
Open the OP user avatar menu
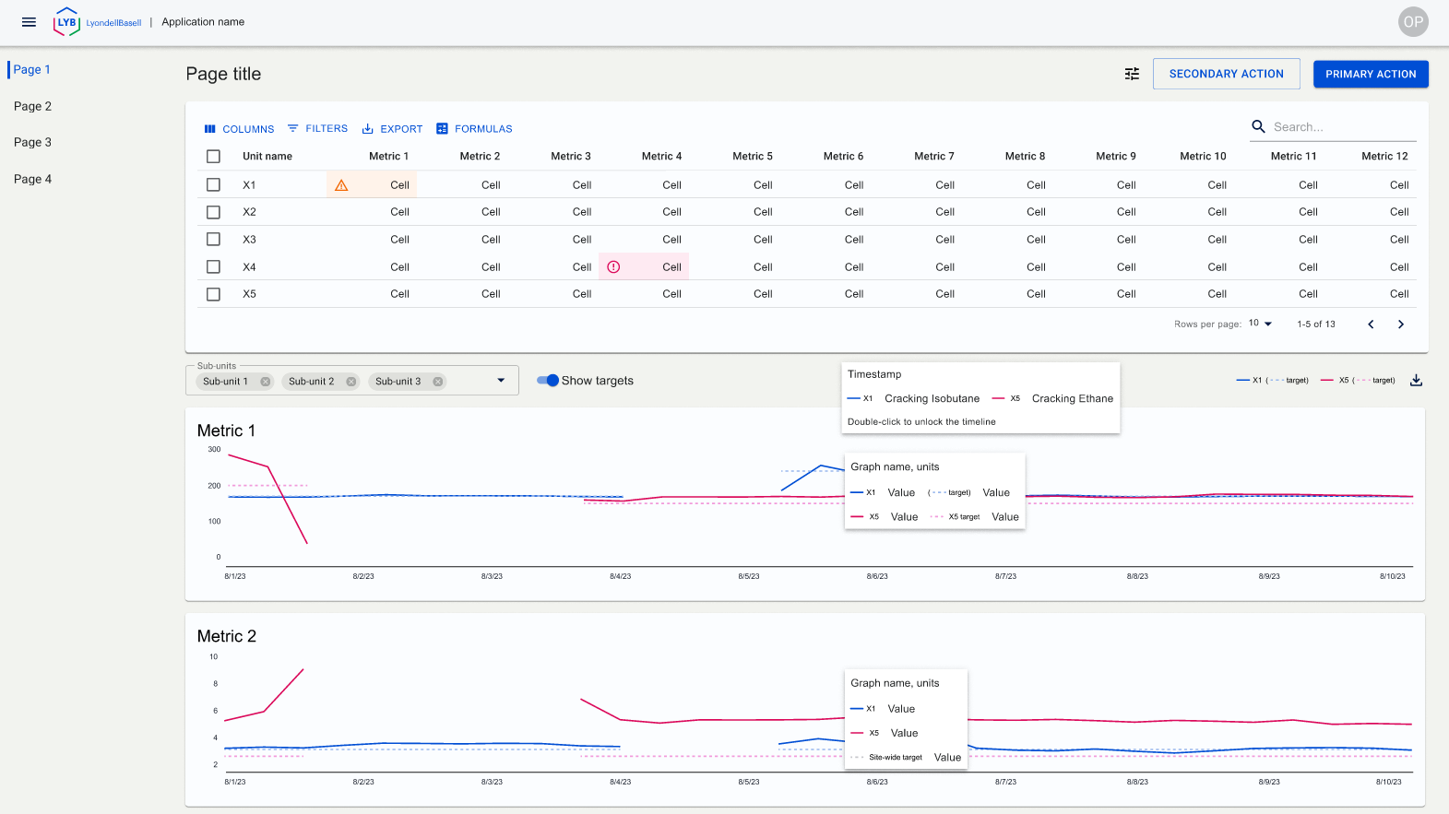tap(1413, 22)
